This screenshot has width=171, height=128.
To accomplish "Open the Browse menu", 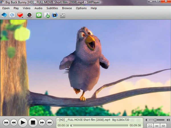I will click(67, 8).
